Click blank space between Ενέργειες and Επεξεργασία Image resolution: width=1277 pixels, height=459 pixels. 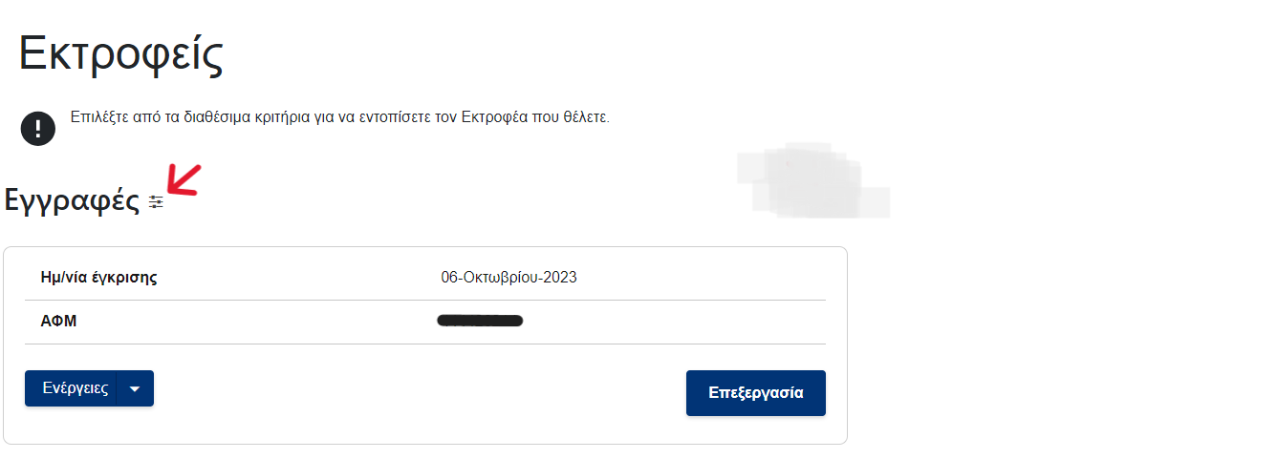[x=421, y=391]
